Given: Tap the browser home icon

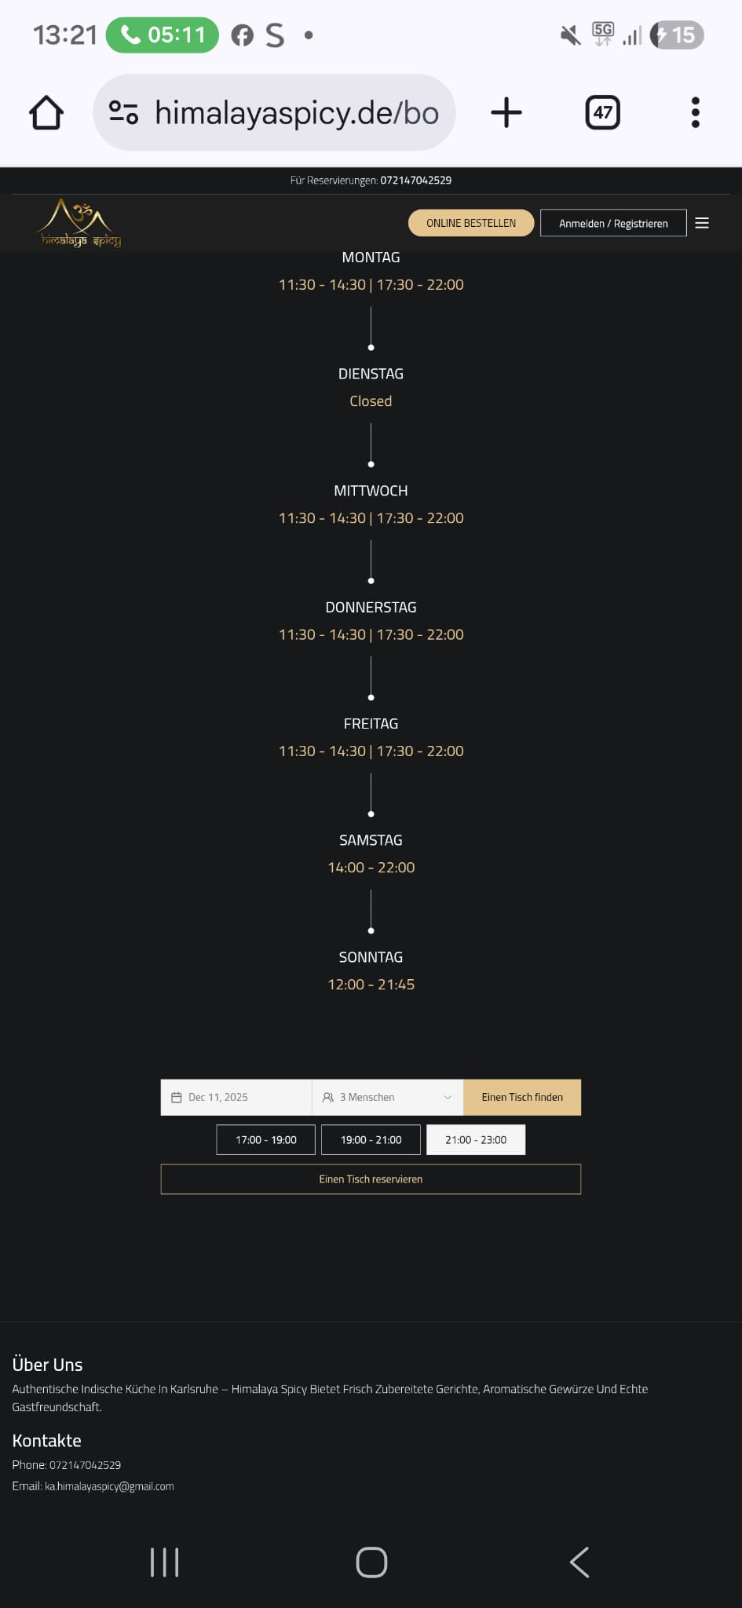Looking at the screenshot, I should coord(46,113).
